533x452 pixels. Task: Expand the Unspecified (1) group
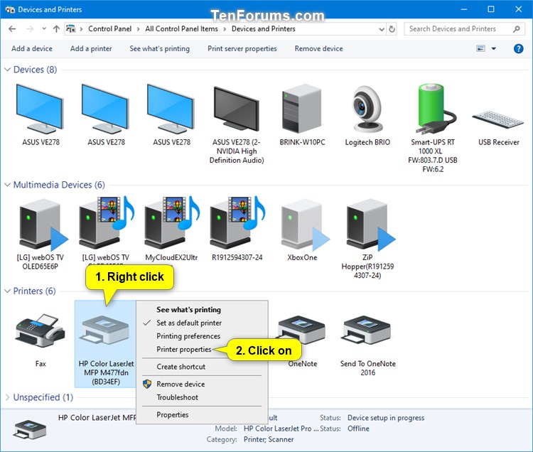(x=7, y=397)
